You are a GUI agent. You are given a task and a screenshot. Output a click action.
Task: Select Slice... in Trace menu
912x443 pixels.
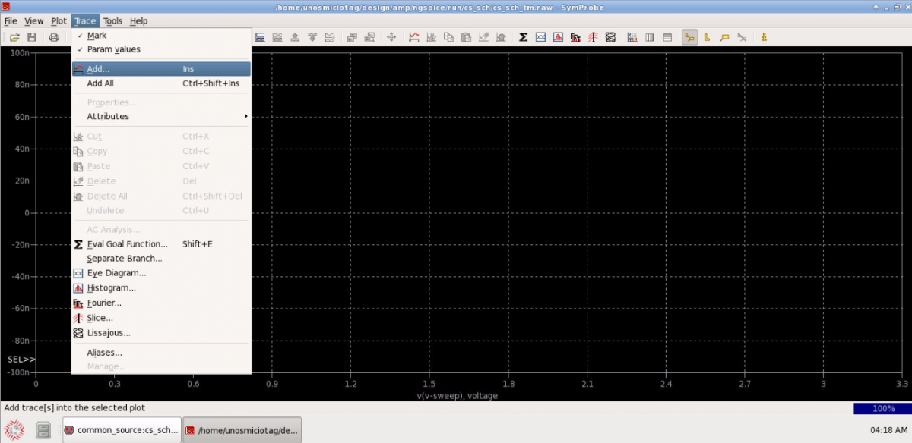coord(161,318)
